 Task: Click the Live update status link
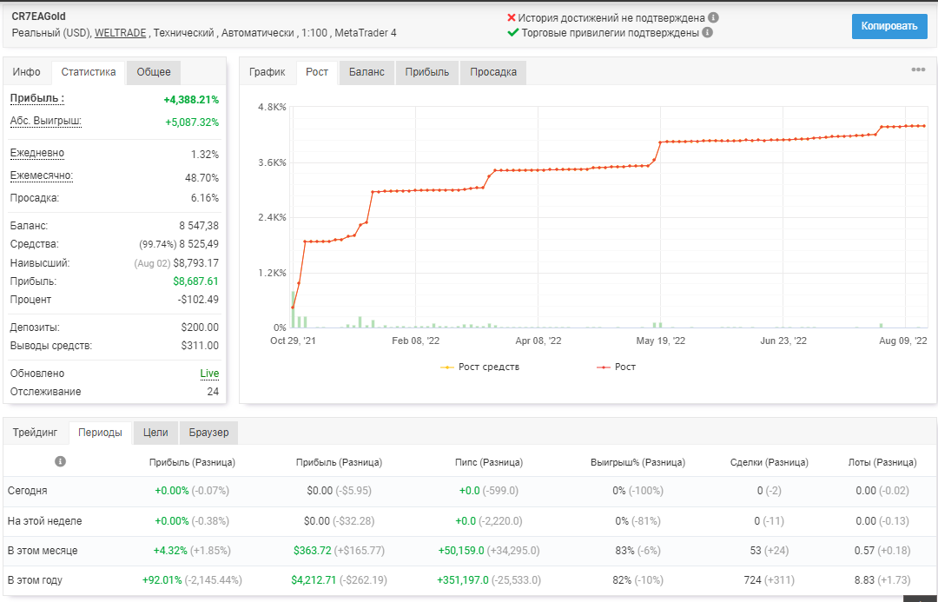[209, 374]
